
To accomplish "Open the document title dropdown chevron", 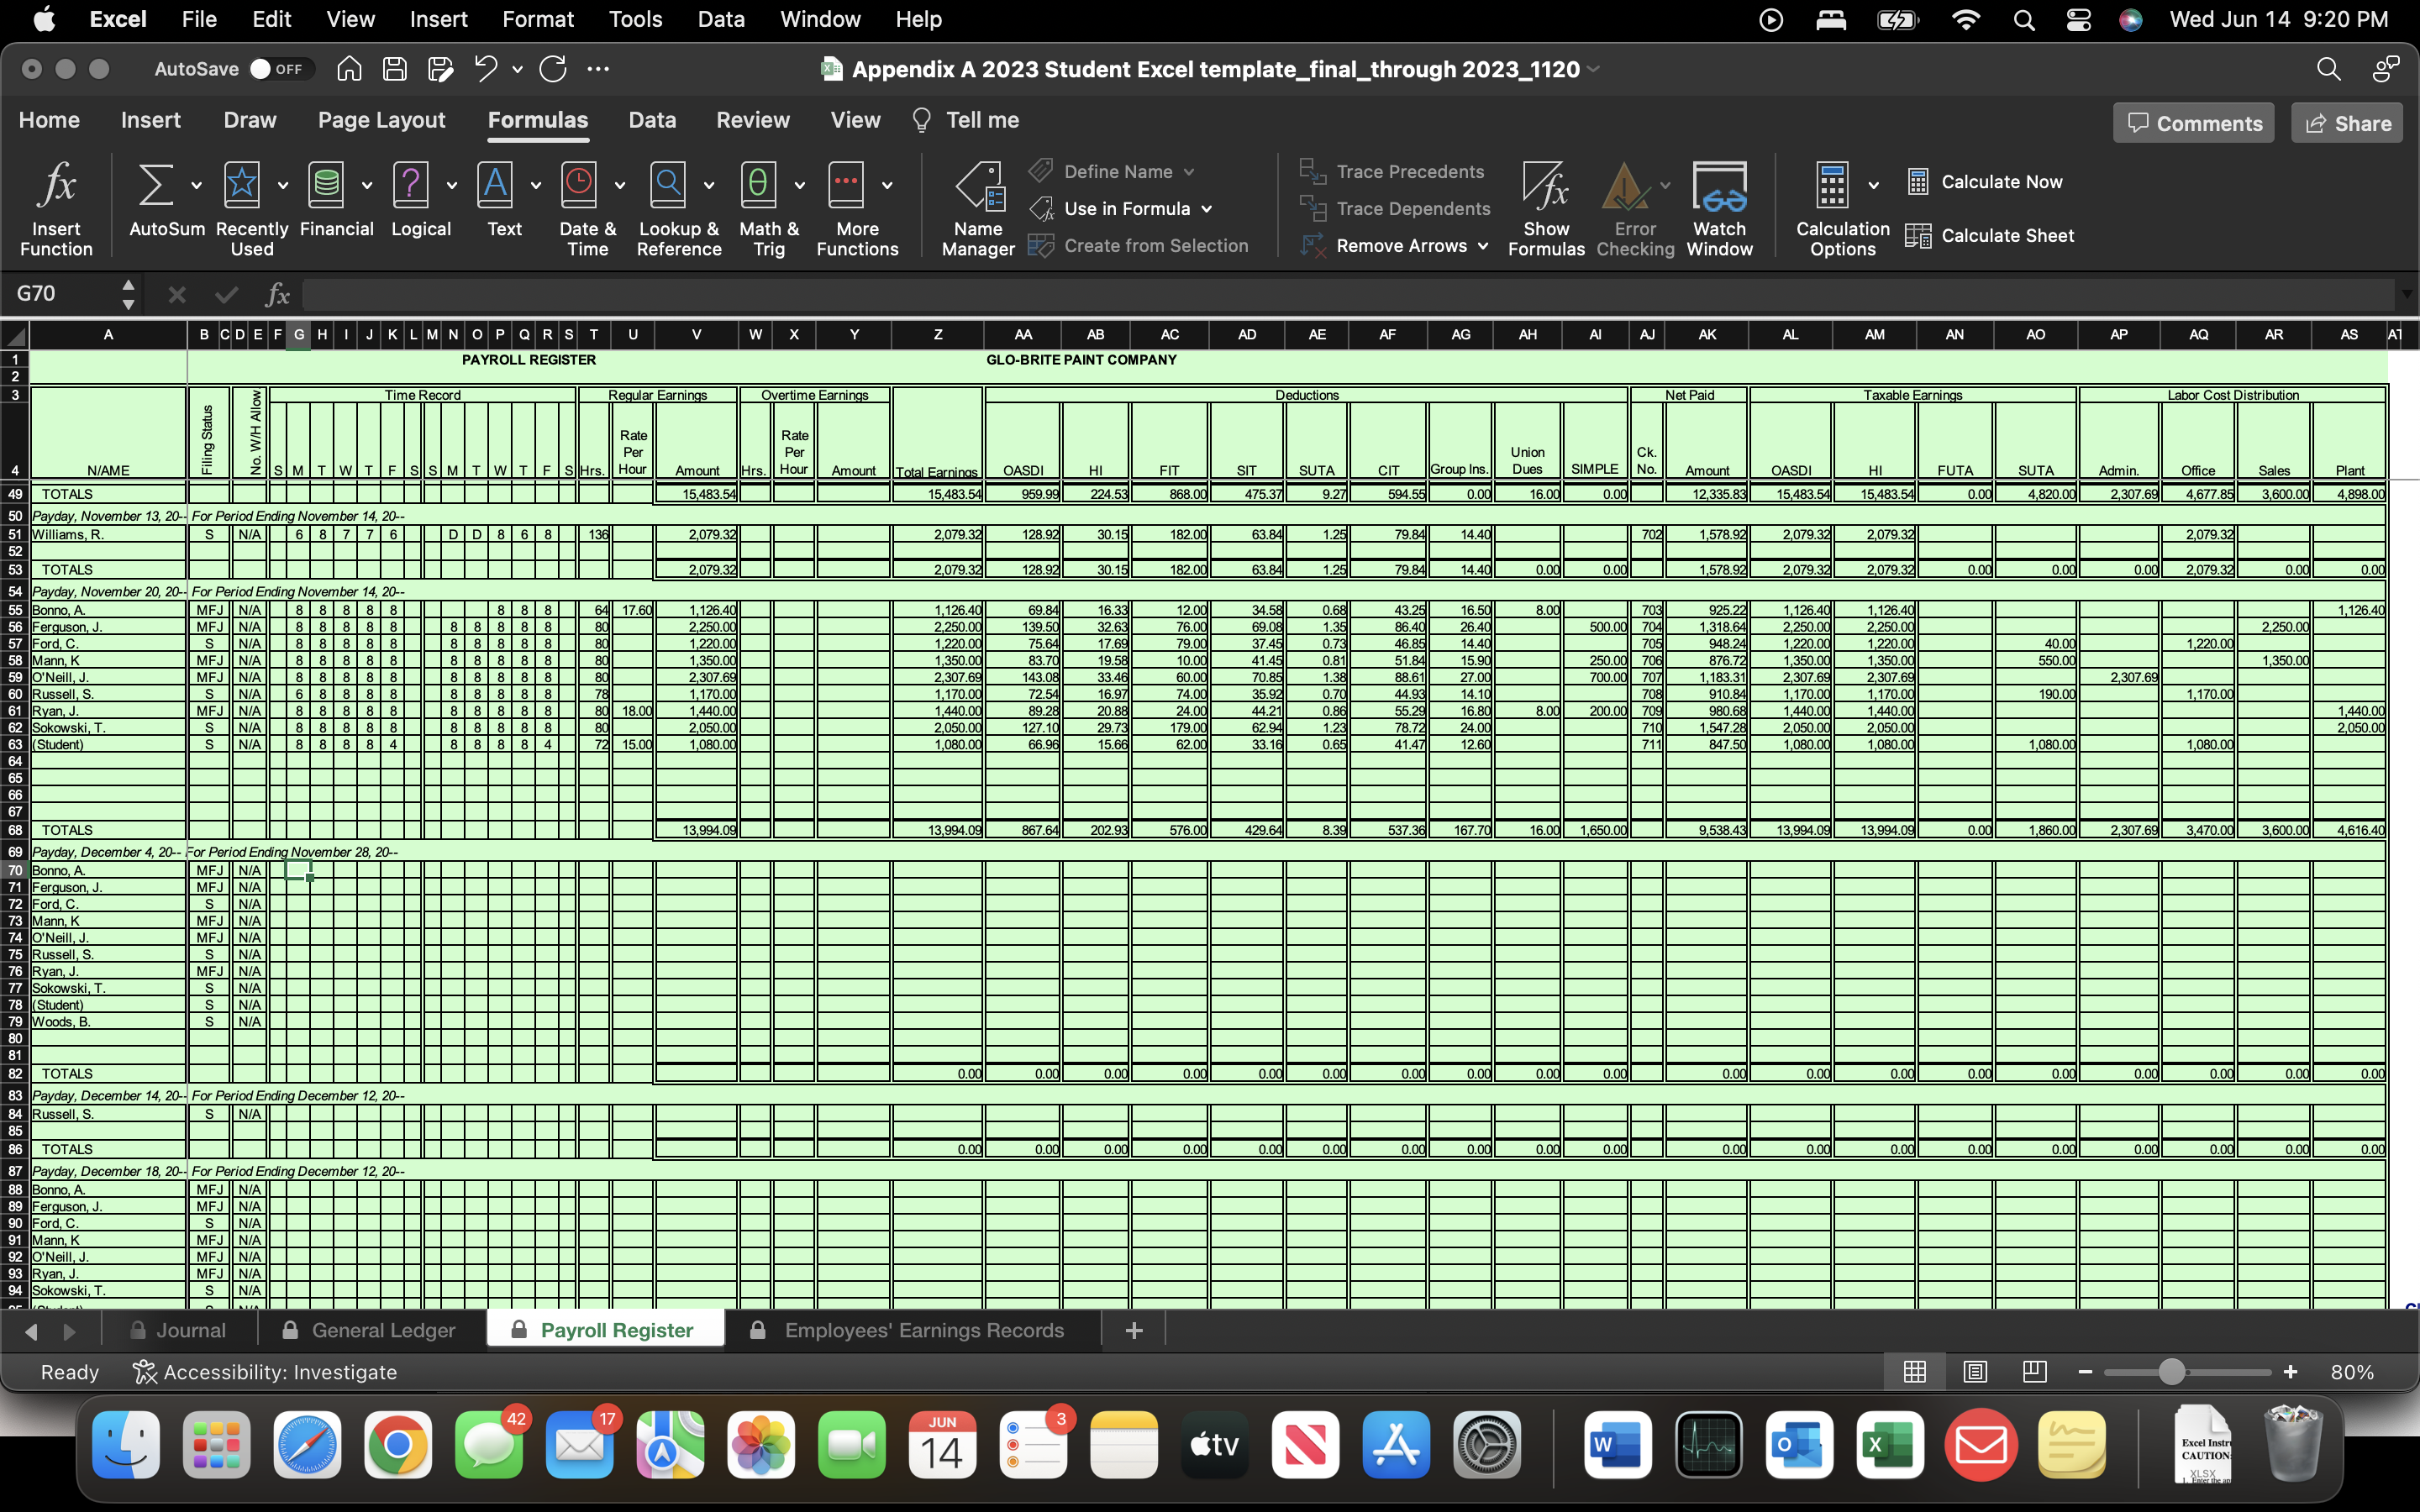I will 1594,69.
